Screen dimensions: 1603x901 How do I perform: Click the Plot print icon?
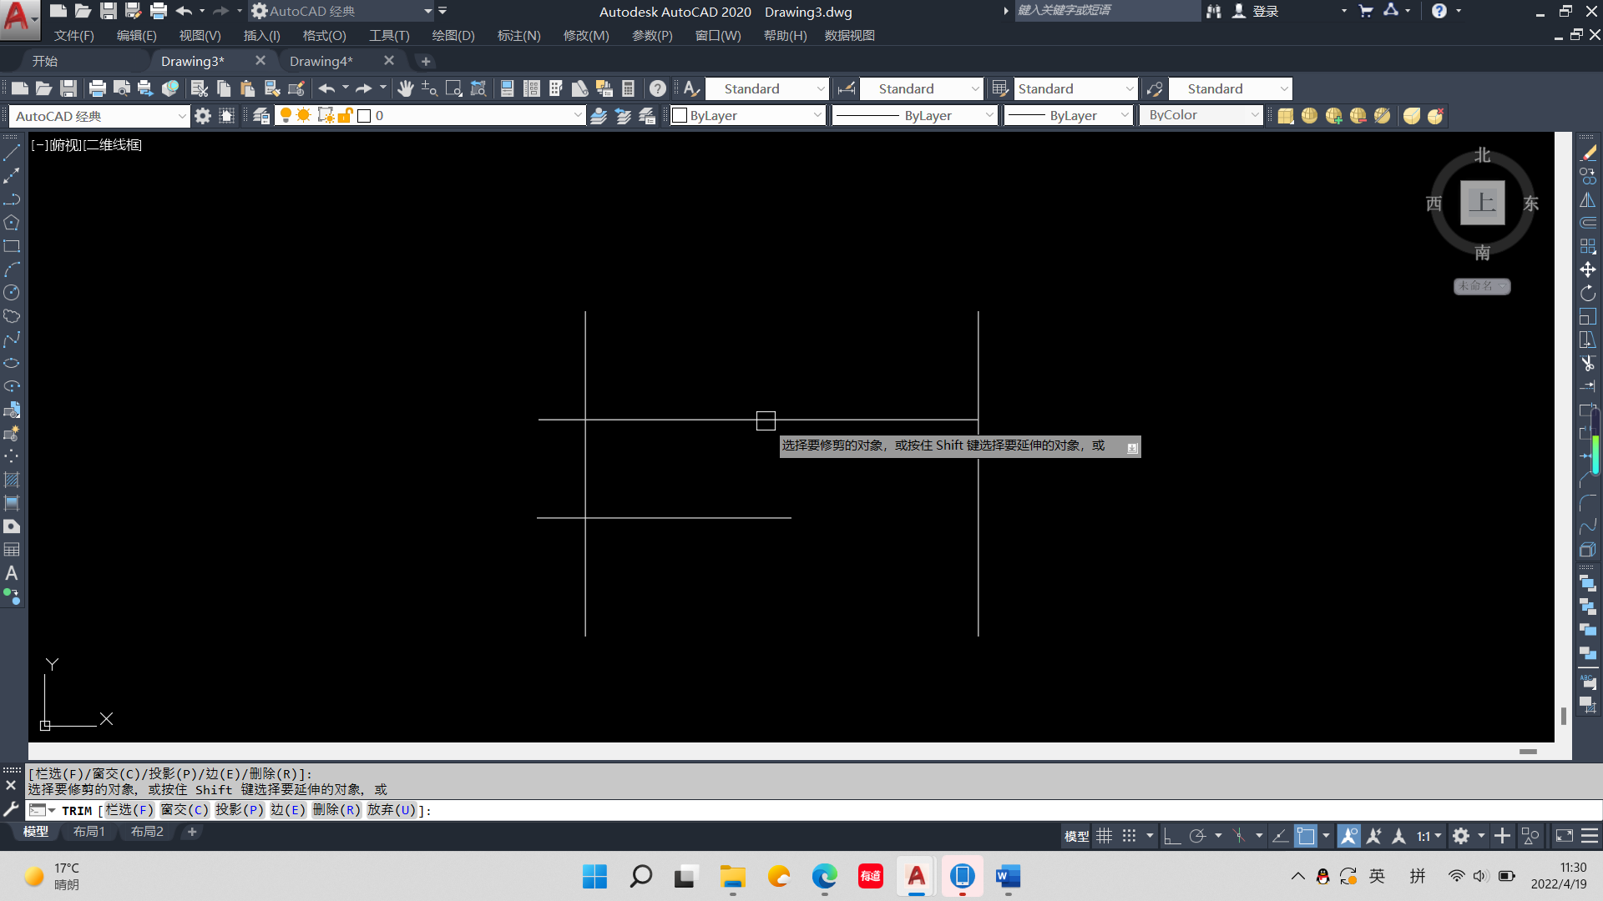click(x=98, y=88)
